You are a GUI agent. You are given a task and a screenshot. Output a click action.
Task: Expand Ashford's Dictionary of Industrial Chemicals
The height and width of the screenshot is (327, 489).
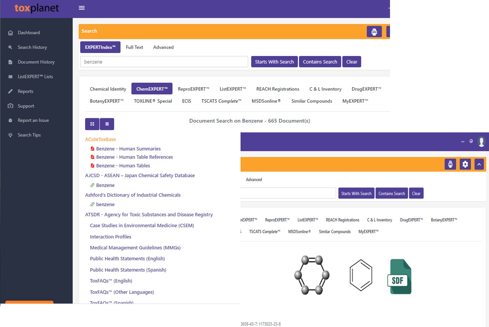(x=133, y=195)
